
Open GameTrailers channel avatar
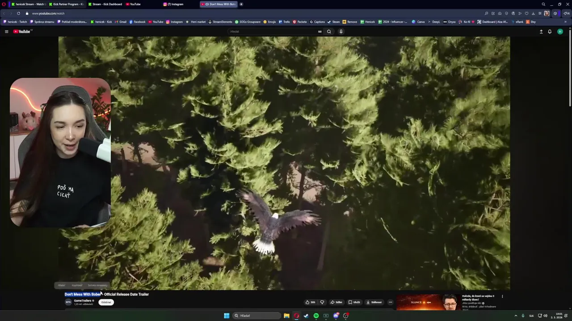coord(68,302)
